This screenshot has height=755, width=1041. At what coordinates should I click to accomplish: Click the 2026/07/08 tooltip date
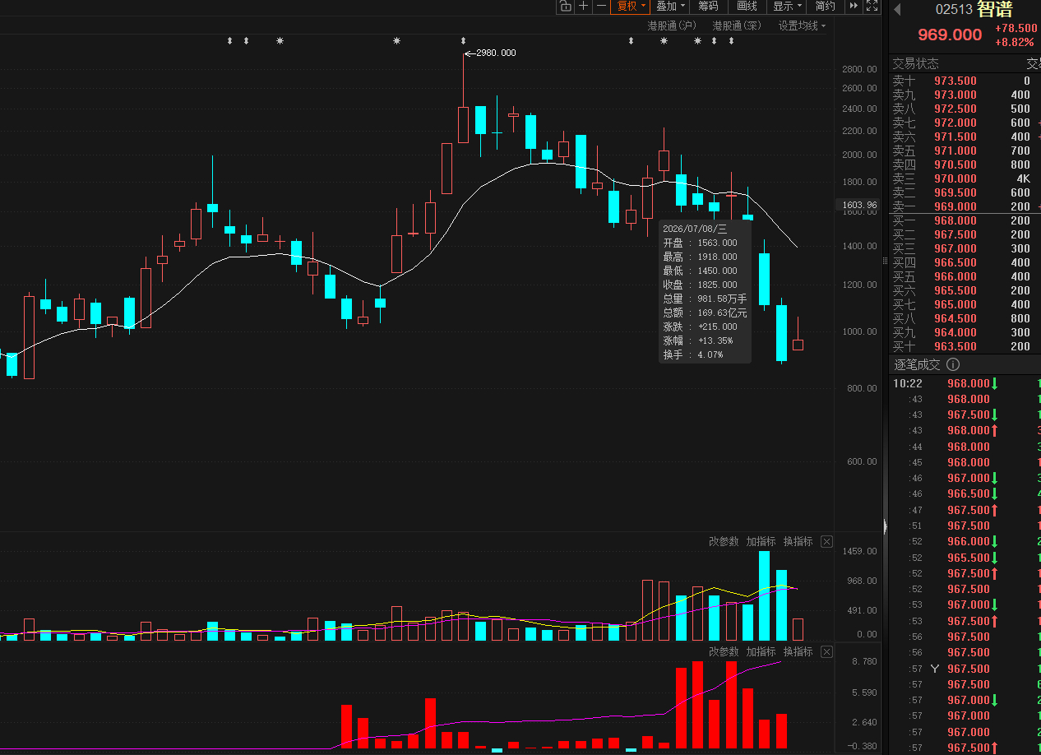click(x=695, y=229)
